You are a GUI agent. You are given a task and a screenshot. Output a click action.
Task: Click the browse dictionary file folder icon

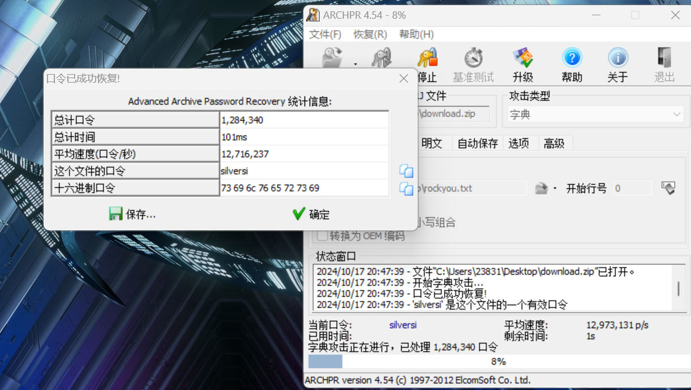[542, 188]
